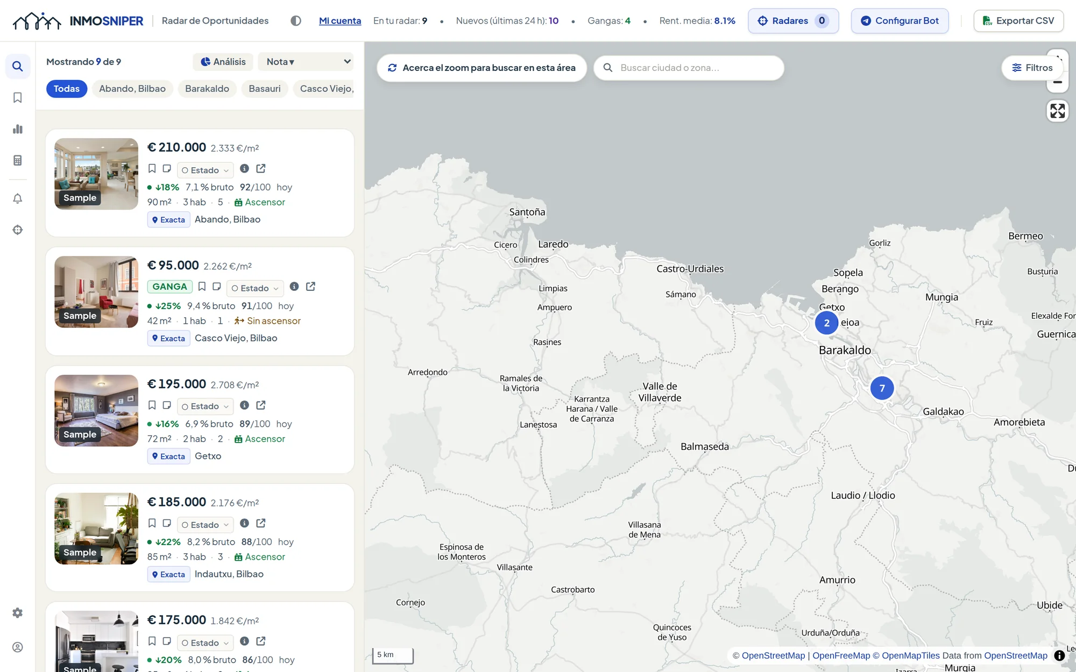The width and height of the screenshot is (1076, 672).
Task: Show info for the €185.000 listing
Action: (x=244, y=523)
